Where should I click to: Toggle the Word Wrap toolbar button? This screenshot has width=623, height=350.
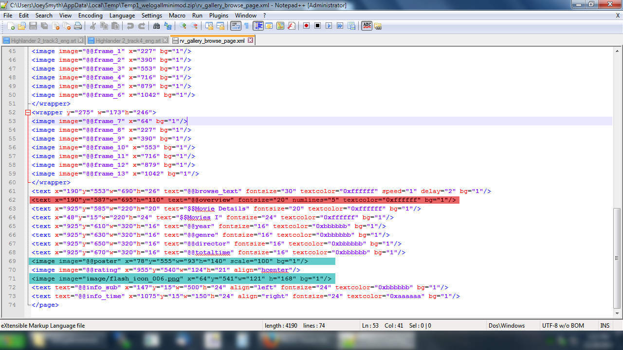236,26
